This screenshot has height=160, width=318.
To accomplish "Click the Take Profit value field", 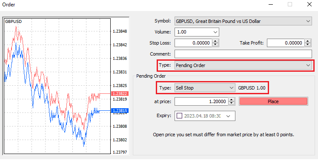I will pos(286,43).
